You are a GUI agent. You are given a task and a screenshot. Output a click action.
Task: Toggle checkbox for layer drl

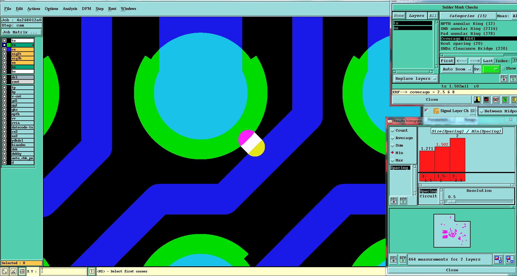(4, 77)
